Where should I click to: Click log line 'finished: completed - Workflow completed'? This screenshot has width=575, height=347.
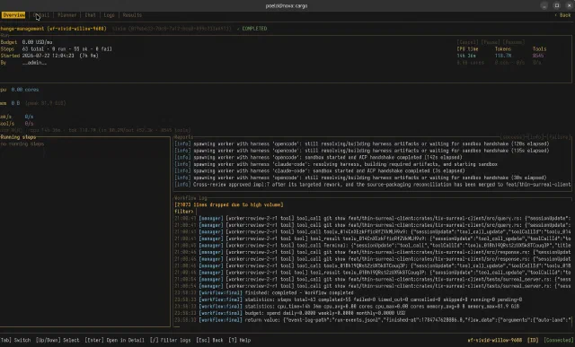(x=264, y=293)
